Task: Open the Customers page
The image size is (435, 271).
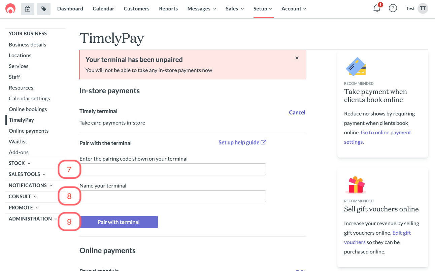Action: 137,9
